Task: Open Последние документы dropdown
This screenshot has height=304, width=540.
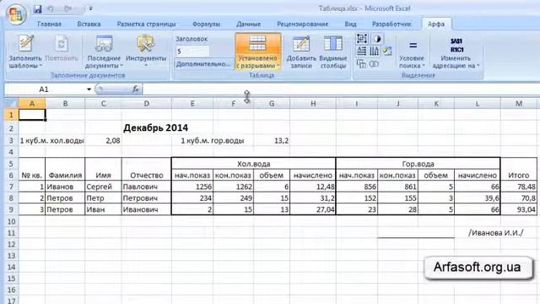Action: click(x=104, y=52)
